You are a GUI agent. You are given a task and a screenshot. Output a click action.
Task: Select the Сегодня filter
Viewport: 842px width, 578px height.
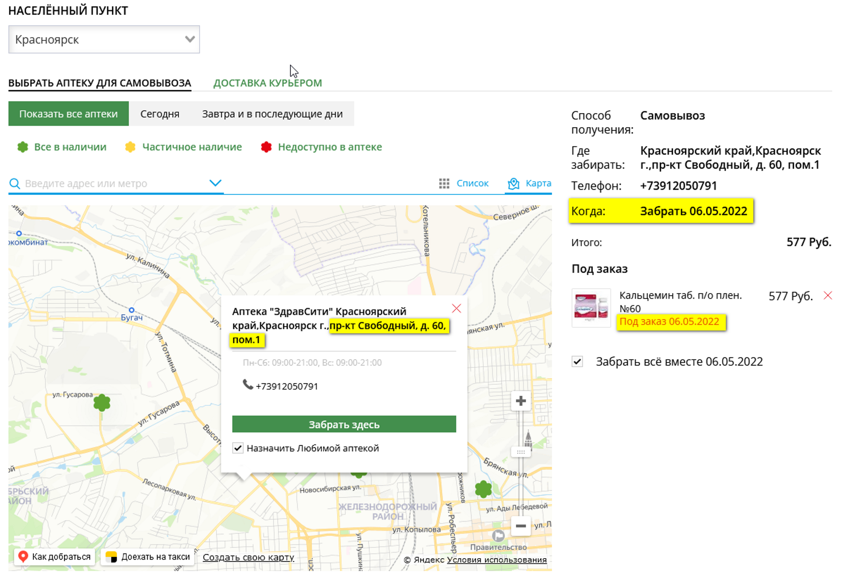(160, 114)
